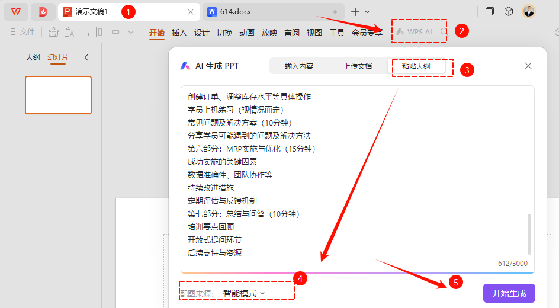Click the line 定期评估与反馈机制
Screen dimensions: 559x308
(222, 201)
